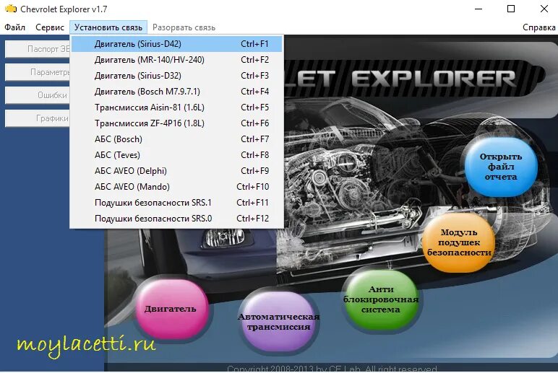Screen dimensions: 558x373
Task: Click the blue Открыть файл отчета bubble
Action: [500, 167]
